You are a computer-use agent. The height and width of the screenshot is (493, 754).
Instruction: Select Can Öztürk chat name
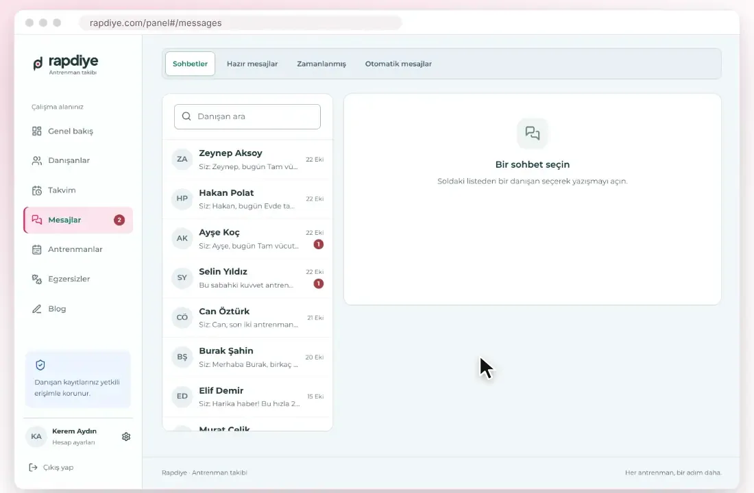(225, 312)
